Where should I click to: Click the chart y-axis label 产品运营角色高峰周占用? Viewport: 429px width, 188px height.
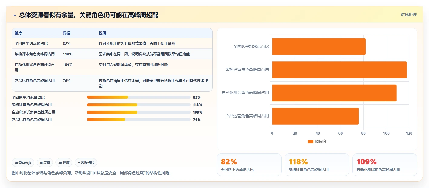pos(247,116)
